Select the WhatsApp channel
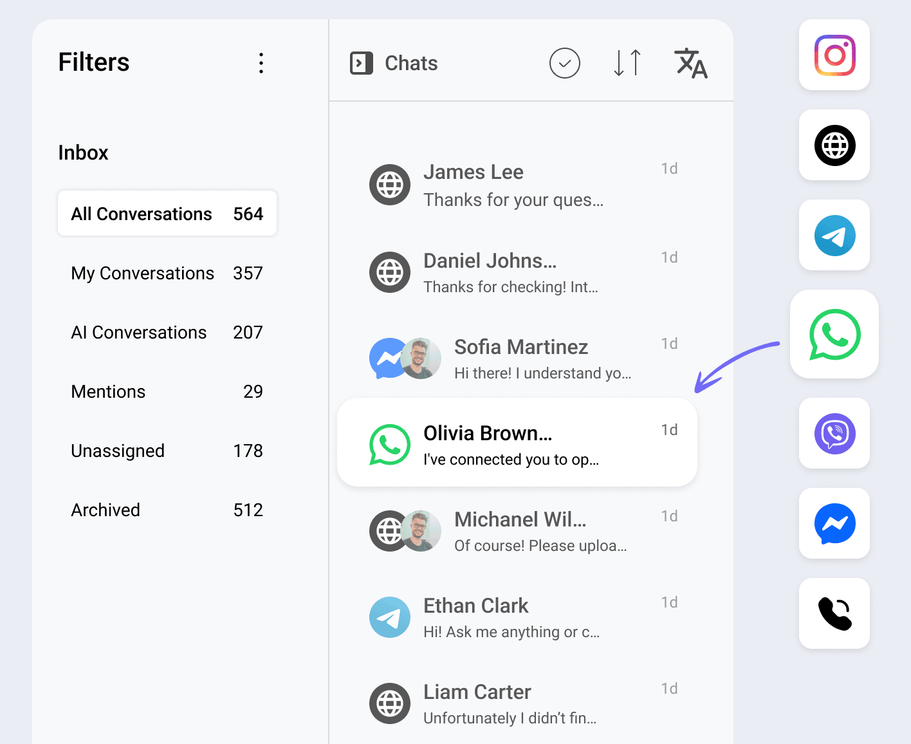The width and height of the screenshot is (911, 744). pos(834,334)
